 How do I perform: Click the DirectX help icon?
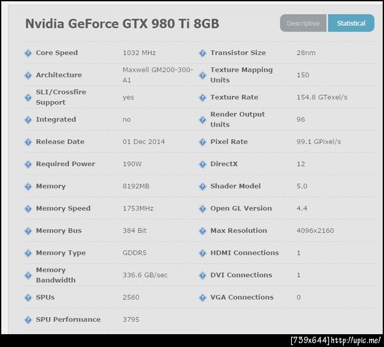(202, 164)
